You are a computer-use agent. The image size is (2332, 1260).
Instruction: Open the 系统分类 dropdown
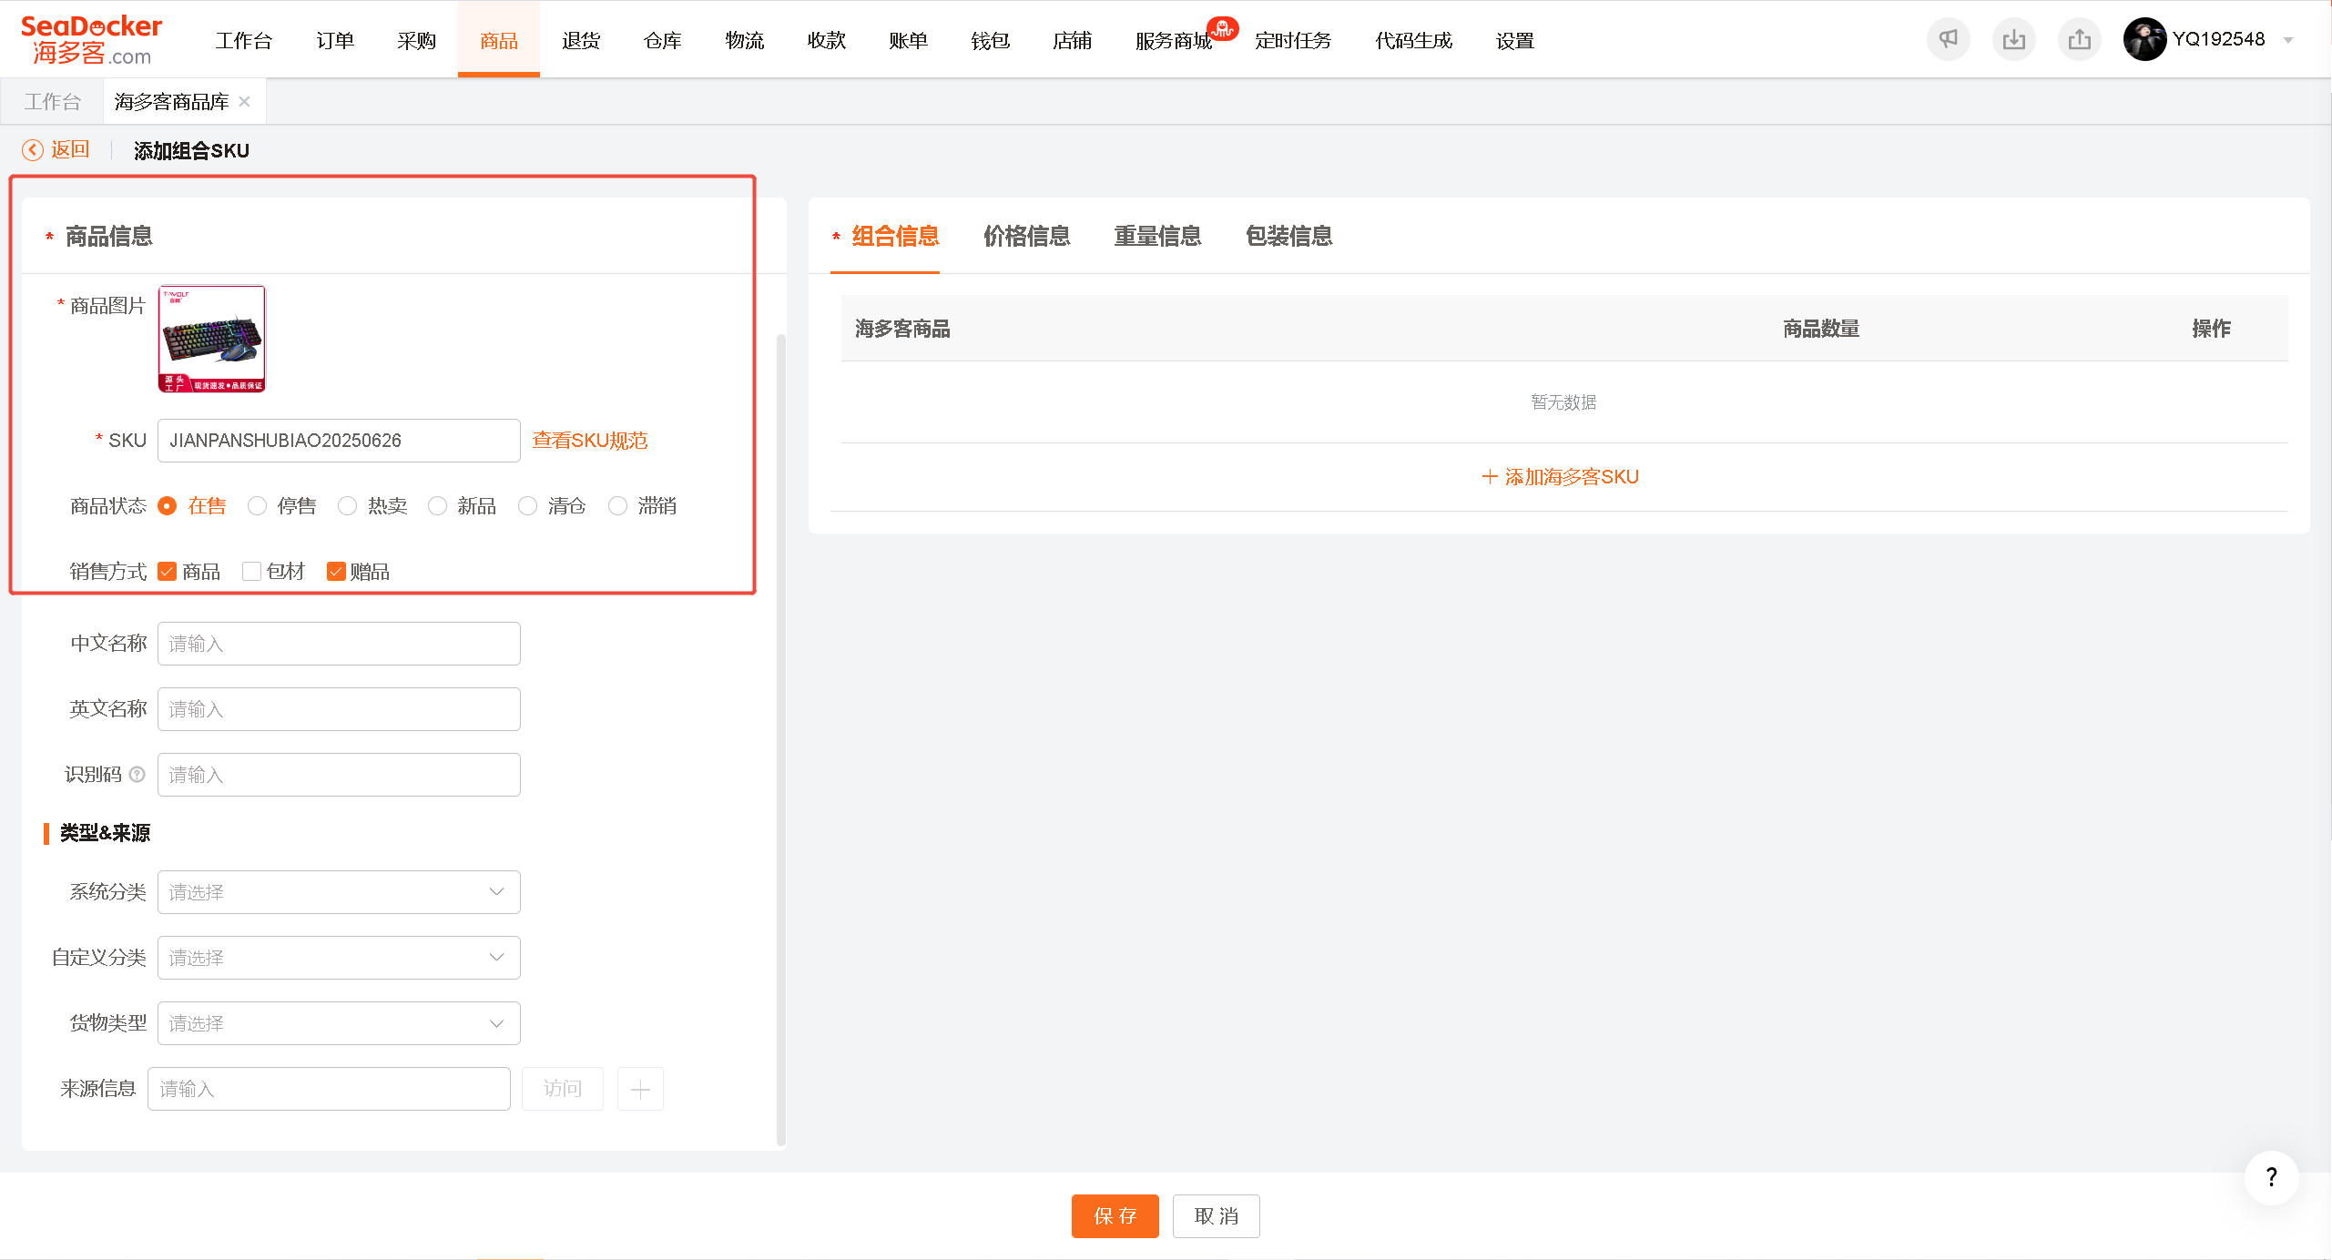339,892
